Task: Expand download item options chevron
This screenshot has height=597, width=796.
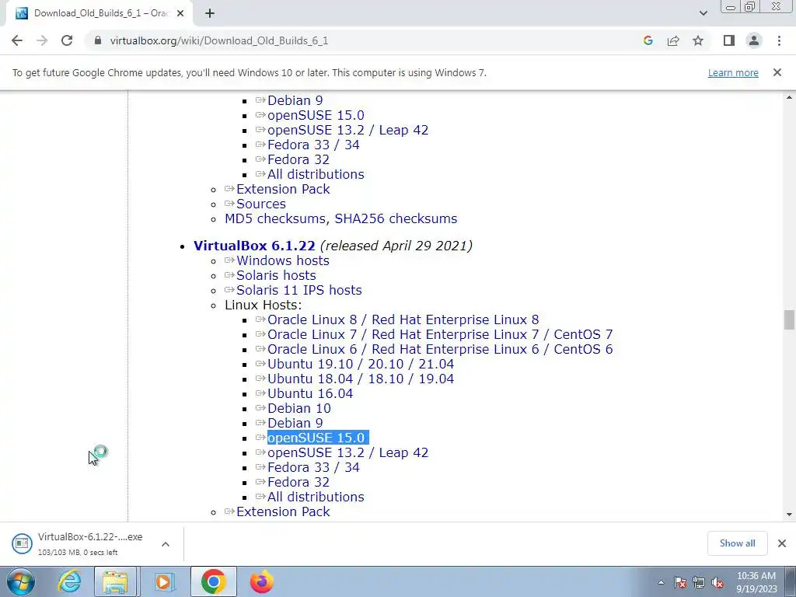Action: coord(166,543)
